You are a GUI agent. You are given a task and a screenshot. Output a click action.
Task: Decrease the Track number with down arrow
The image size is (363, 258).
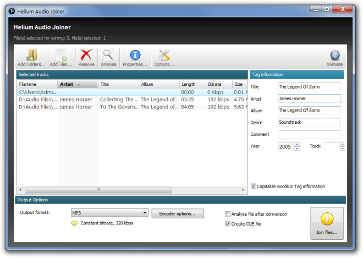(x=343, y=149)
